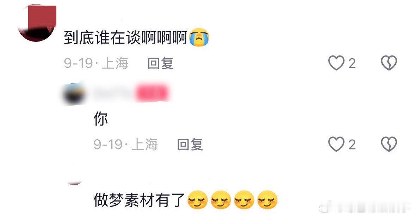Like the reply '你' with the heart icon
The image size is (414, 217).
(336, 144)
